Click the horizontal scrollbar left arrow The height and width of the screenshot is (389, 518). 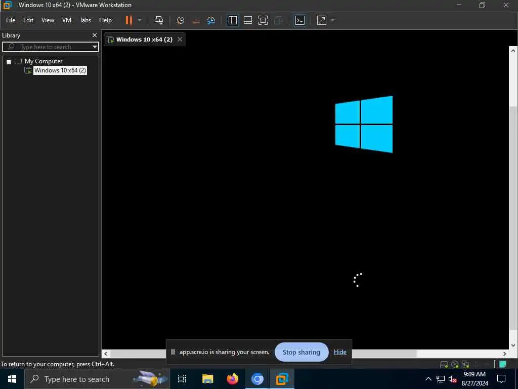pos(106,354)
